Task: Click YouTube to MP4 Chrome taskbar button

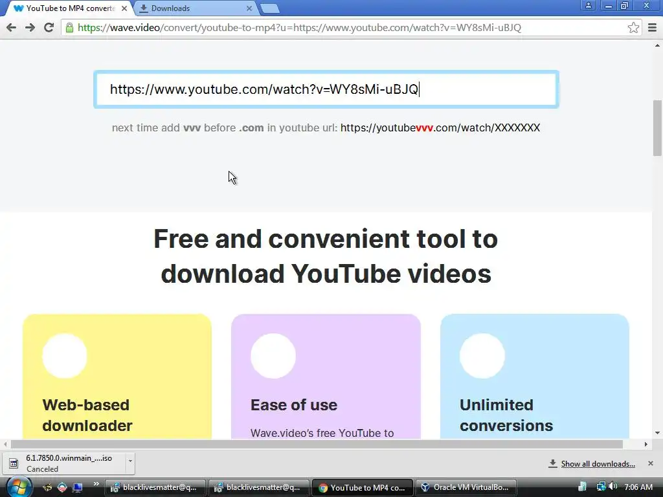Action: [x=363, y=487]
